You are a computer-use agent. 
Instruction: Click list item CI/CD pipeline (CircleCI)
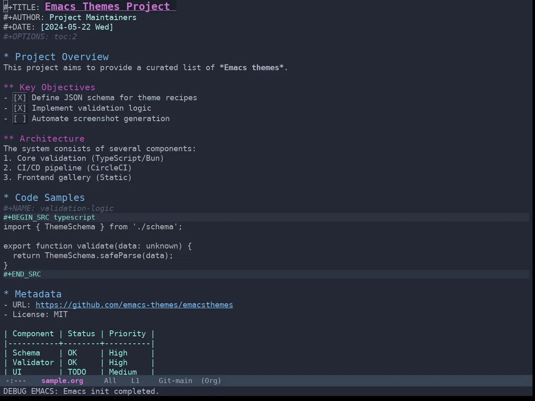point(68,168)
